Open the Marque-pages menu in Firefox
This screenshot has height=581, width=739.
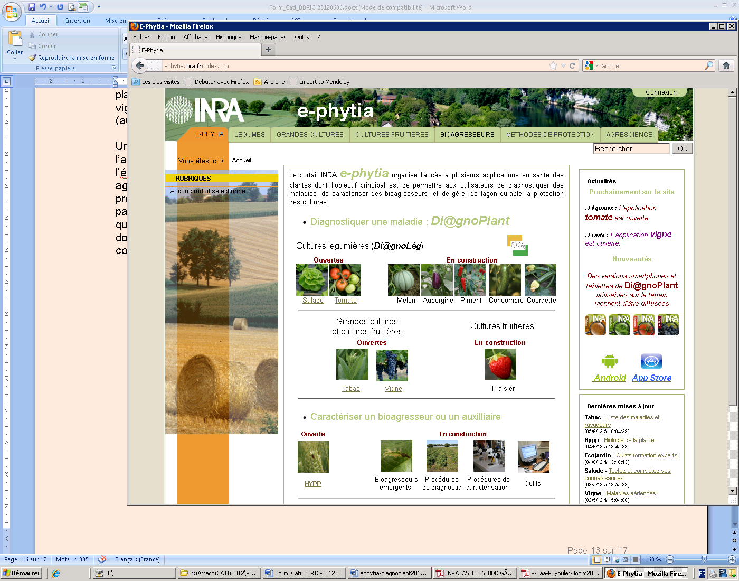tap(268, 37)
